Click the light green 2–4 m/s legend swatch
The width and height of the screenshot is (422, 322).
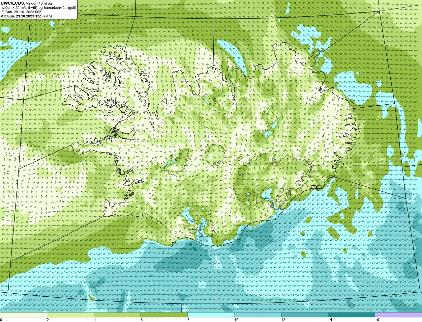coord(70,315)
